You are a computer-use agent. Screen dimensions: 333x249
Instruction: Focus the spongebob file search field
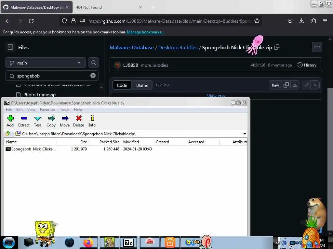tap(52, 76)
